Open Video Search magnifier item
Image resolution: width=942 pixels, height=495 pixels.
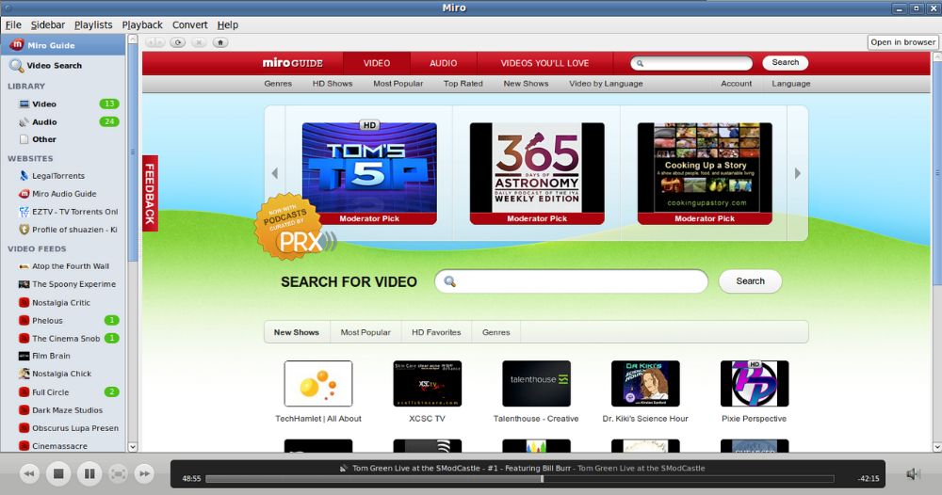[x=62, y=65]
